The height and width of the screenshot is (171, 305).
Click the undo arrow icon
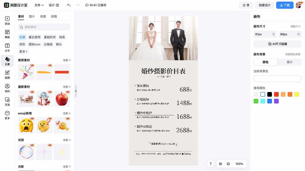point(68,5)
